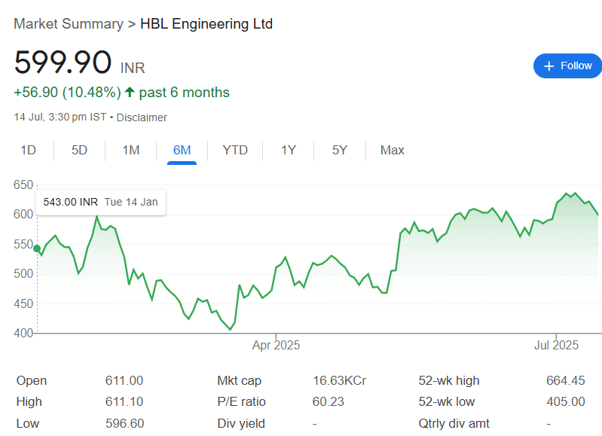The image size is (602, 436).
Task: Show the 5Y price history
Action: (x=340, y=150)
